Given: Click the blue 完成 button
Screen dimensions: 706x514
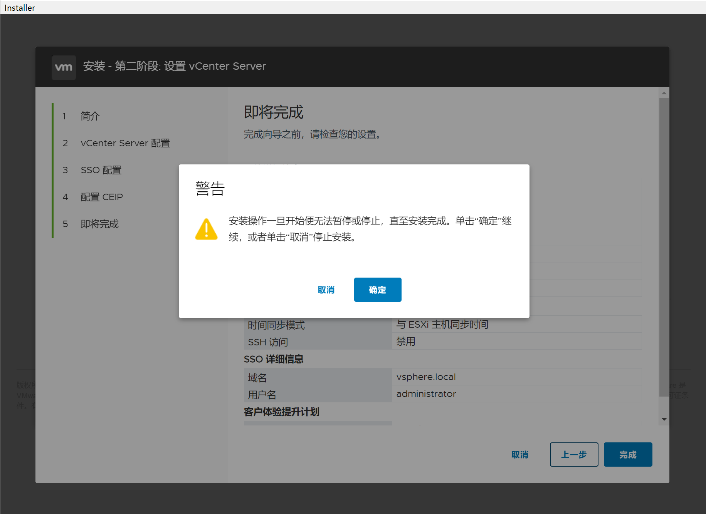Looking at the screenshot, I should 628,455.
